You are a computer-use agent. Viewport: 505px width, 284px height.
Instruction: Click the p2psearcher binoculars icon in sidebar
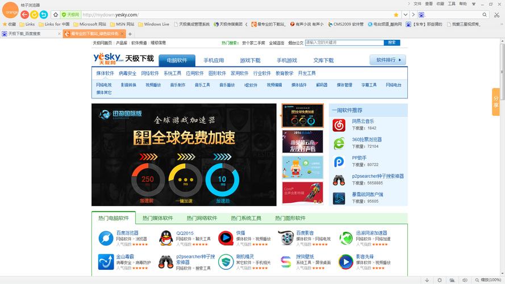tap(339, 180)
